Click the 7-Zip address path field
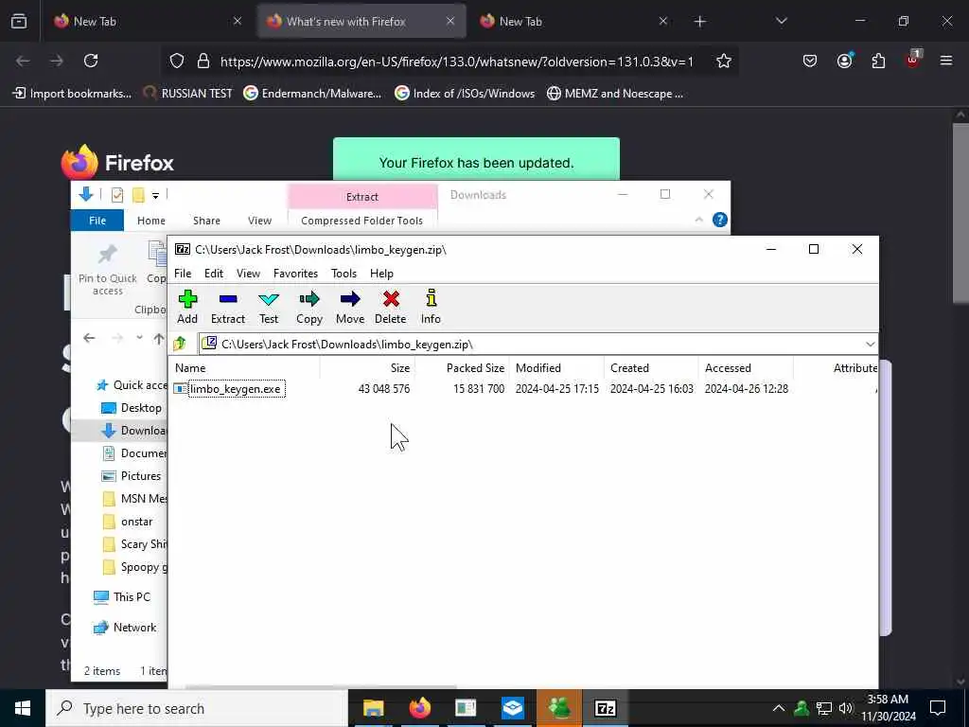Screen dimensions: 969x727 537,345
